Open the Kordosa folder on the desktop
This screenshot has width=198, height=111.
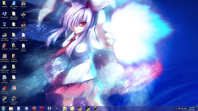4,4
